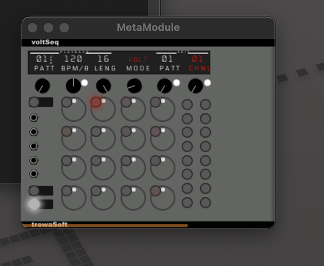The width and height of the screenshot is (324, 266).
Task: Click fifth input jack in left column
Action: (34, 174)
